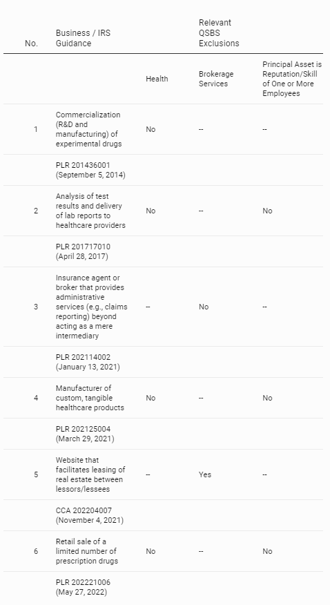This screenshot has width=330, height=605.
Task: Select row 2 lab reports description
Action: [90, 211]
